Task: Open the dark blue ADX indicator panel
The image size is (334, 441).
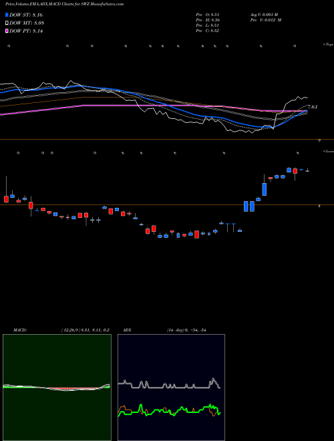Action: pos(171,388)
